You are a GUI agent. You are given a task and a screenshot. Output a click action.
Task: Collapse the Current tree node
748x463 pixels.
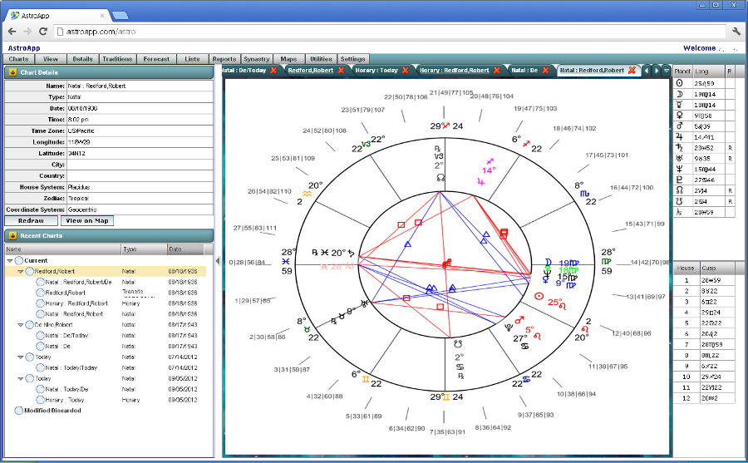(x=10, y=260)
